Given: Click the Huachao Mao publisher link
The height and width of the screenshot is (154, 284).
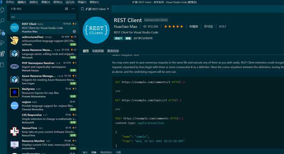Looking at the screenshot, I should click(x=125, y=27).
